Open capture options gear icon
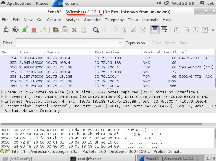 (15, 30)
